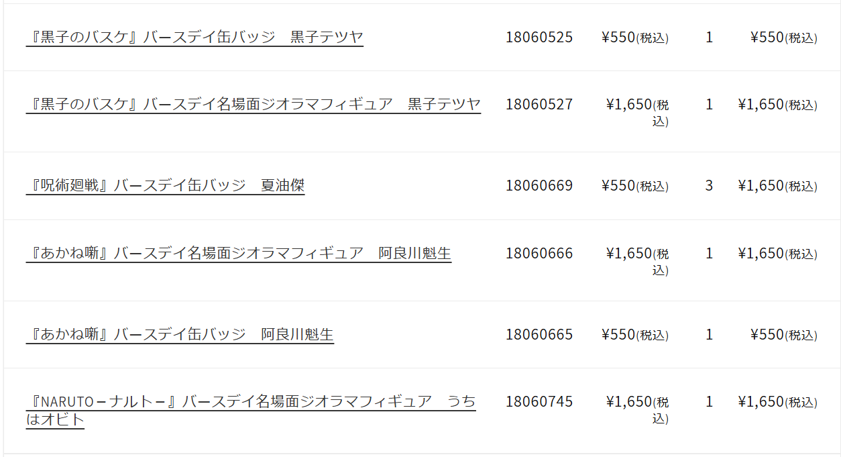Open the あかね噺 バースデイ缶バッジ 阿良川魁生 link
The height and width of the screenshot is (457, 841).
[x=180, y=335]
